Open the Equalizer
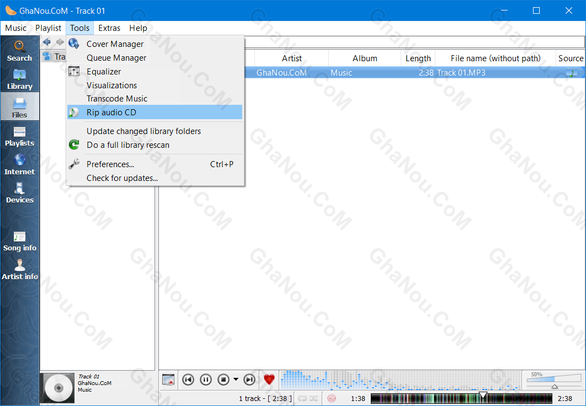The height and width of the screenshot is (406, 586). pos(155,72)
